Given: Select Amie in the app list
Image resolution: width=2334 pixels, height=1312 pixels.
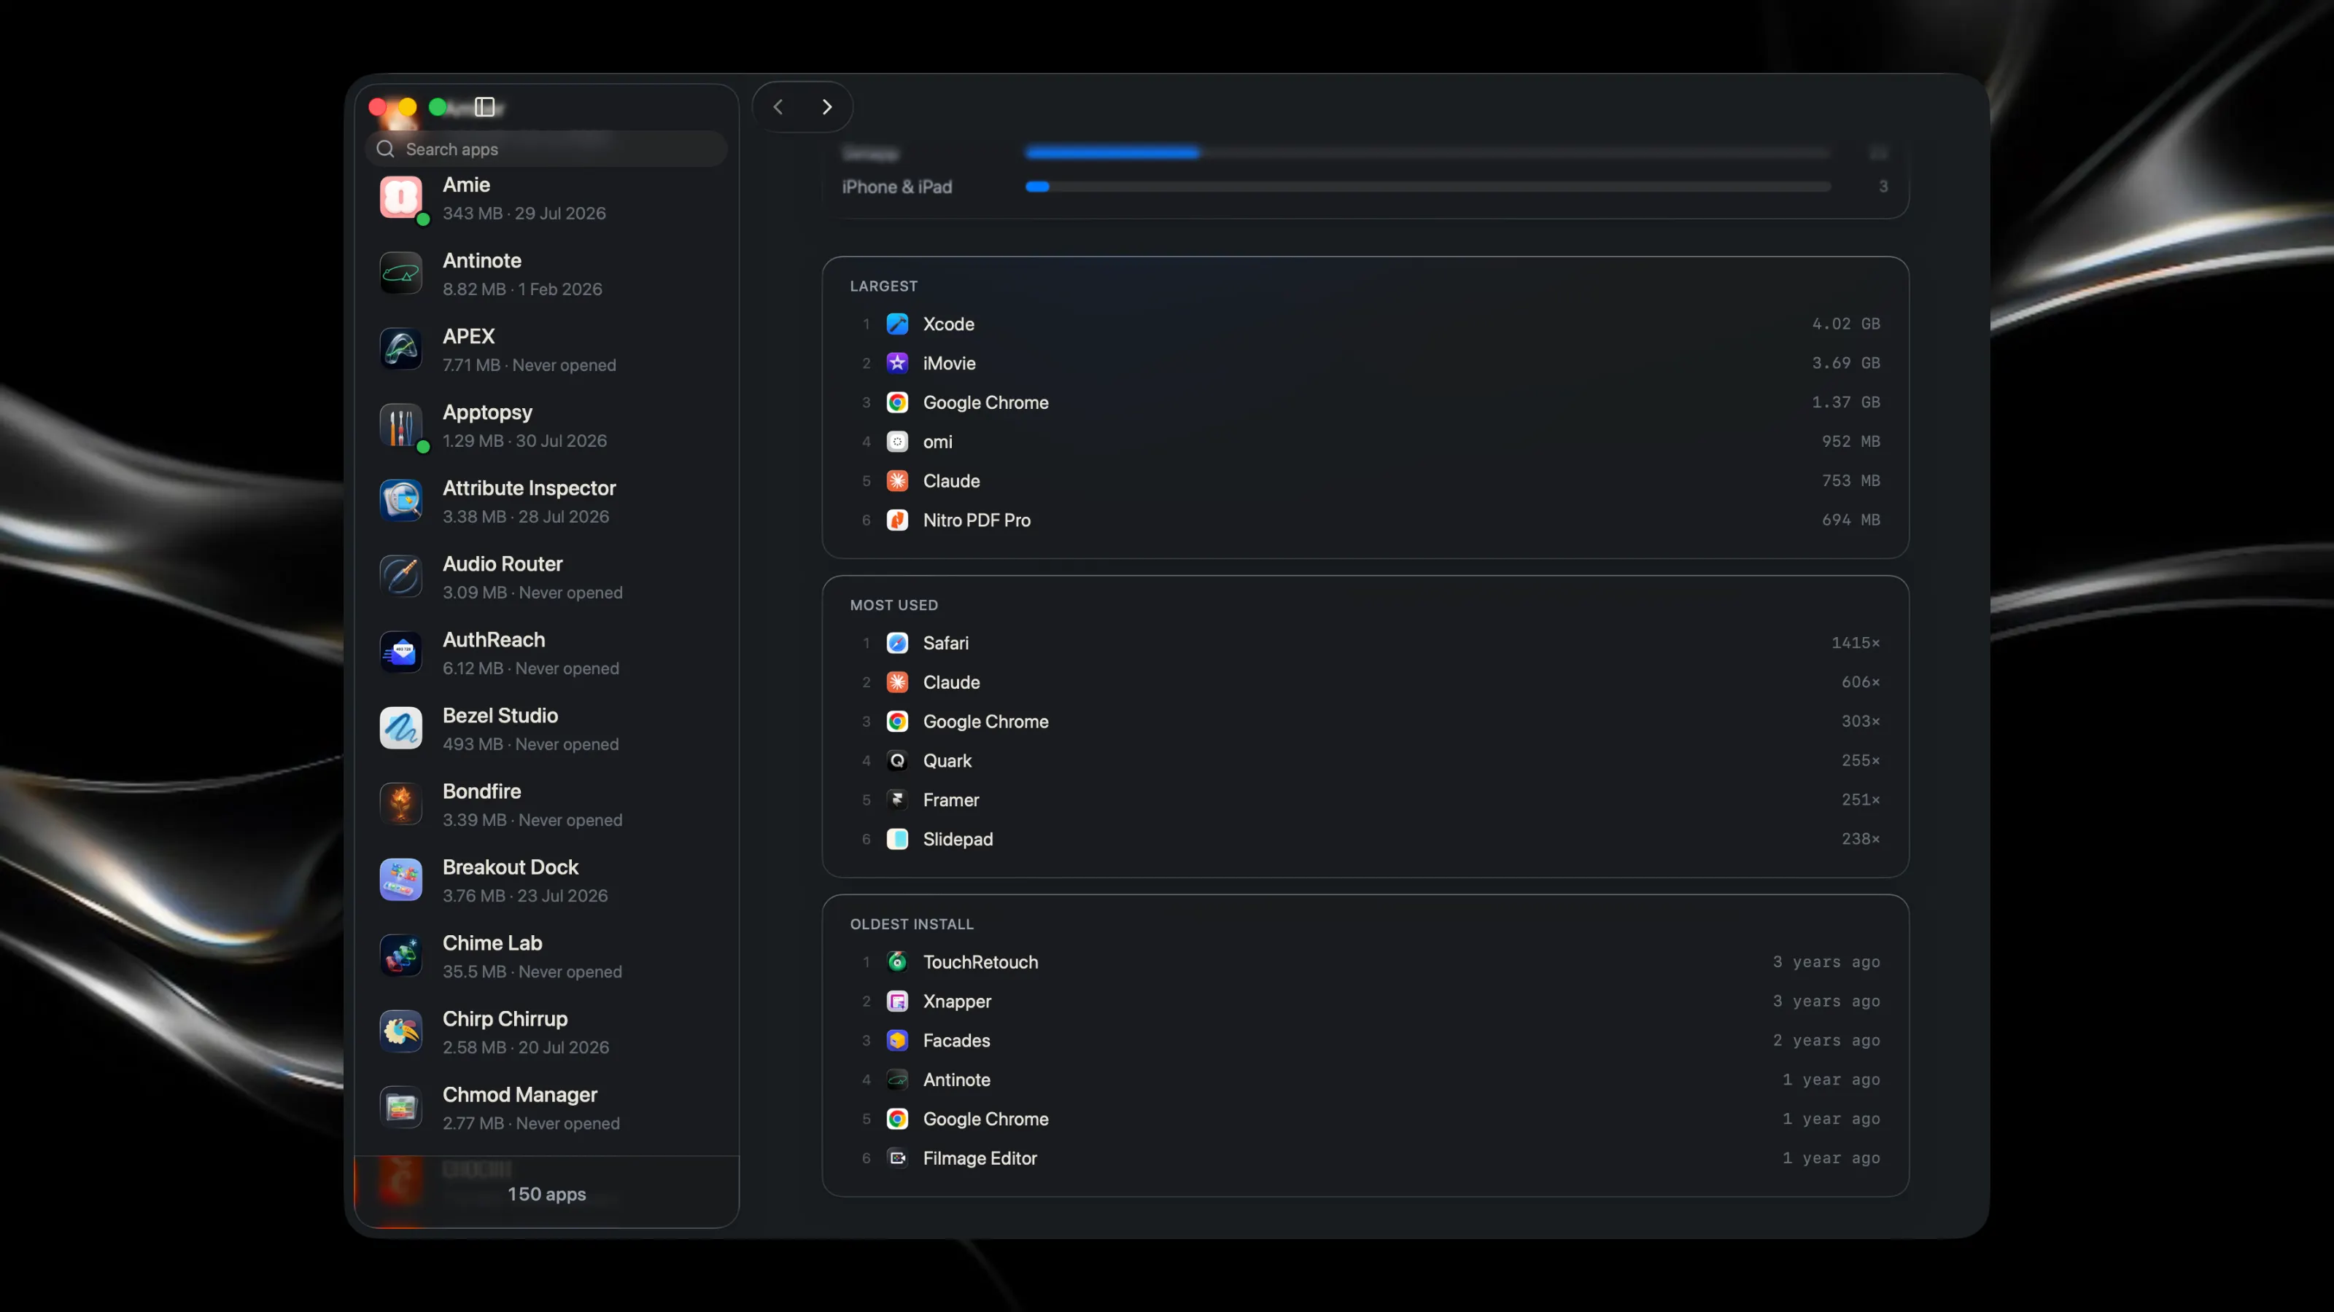Looking at the screenshot, I should pos(546,198).
